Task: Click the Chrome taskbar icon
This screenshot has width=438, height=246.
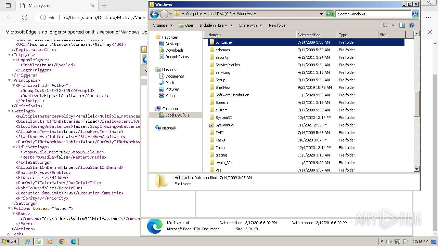Action: (x=62, y=242)
